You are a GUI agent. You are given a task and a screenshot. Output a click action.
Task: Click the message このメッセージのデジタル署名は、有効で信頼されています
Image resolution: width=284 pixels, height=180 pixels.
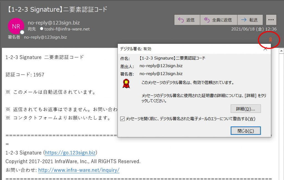pos(188,83)
